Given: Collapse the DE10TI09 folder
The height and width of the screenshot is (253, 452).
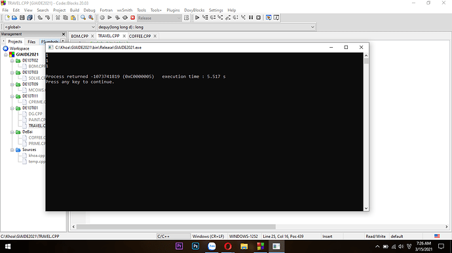Looking at the screenshot, I should coord(12,84).
